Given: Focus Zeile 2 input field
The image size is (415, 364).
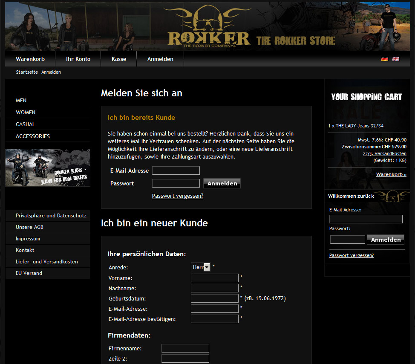Looking at the screenshot, I should point(185,358).
